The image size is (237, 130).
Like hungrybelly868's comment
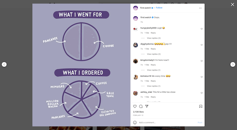coord(202,29)
